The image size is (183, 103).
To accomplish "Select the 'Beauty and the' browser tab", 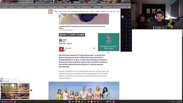I will (126, 1).
